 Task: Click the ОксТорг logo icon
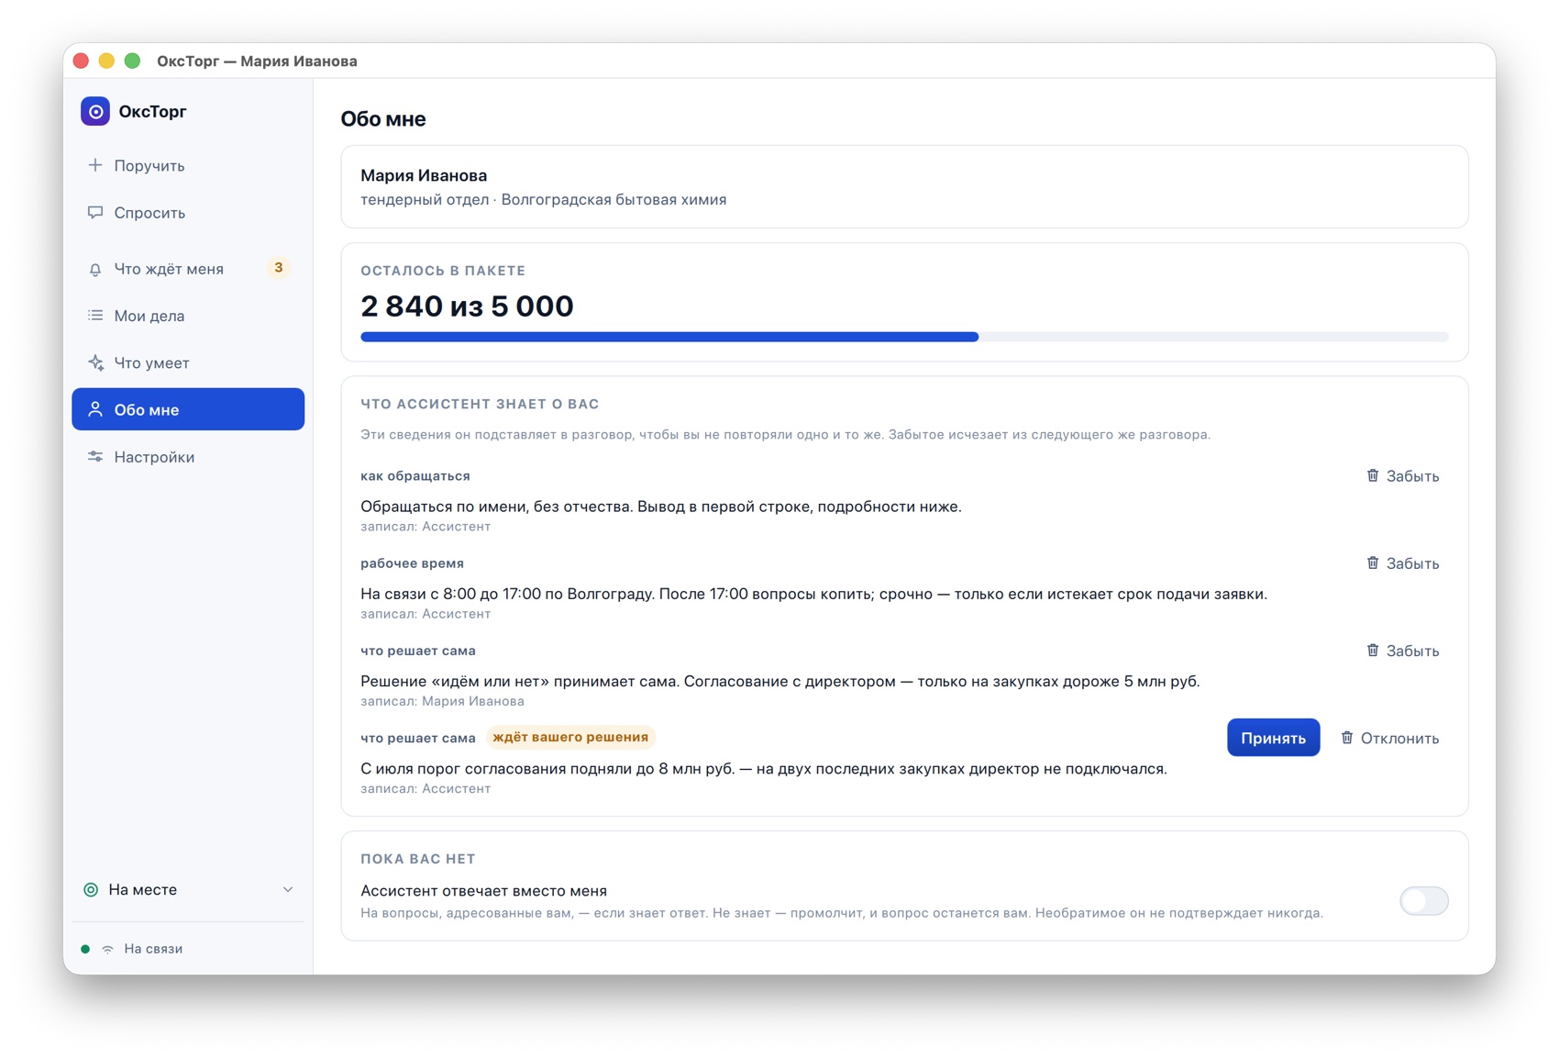coord(95,111)
